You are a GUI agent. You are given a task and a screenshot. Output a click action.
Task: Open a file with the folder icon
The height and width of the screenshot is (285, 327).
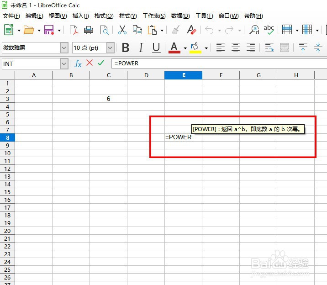(29, 30)
